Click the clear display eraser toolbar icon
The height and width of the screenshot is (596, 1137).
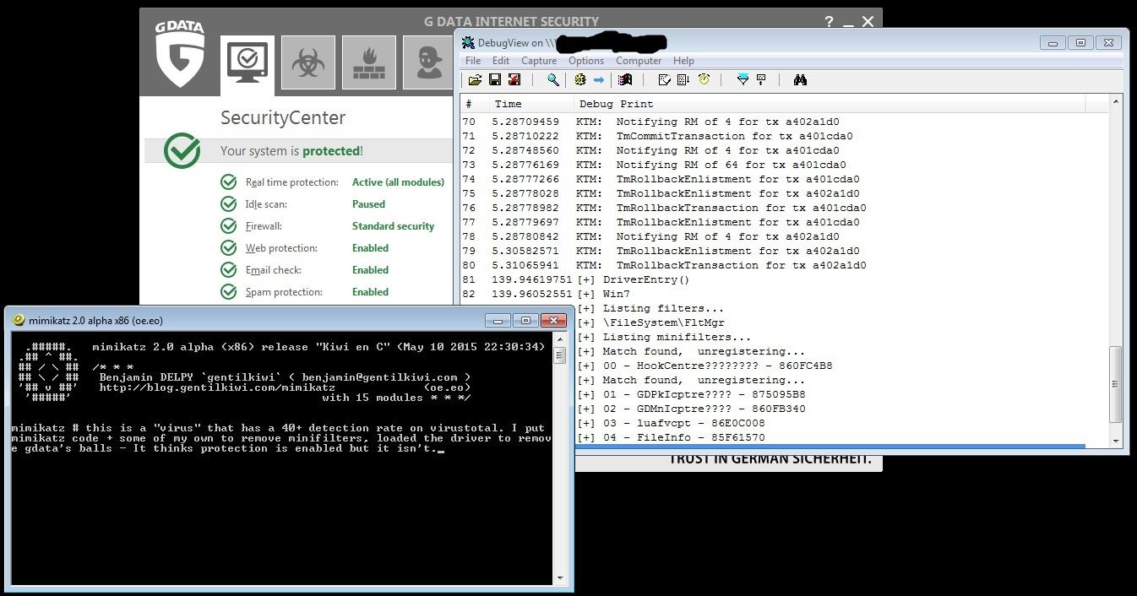[664, 79]
